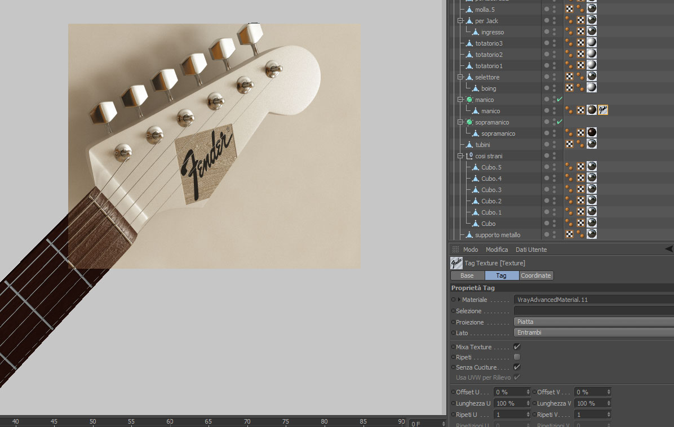Click the Fender headstock reference image in viewport
This screenshot has height=427, width=674.
click(215, 146)
